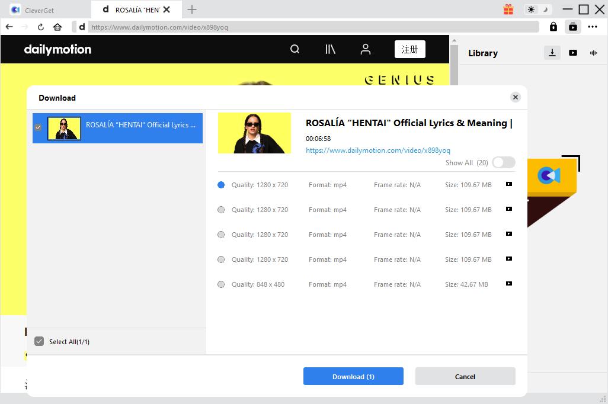Switch to the Library audio tab icon
Viewport: 608px width, 404px height.
(593, 53)
